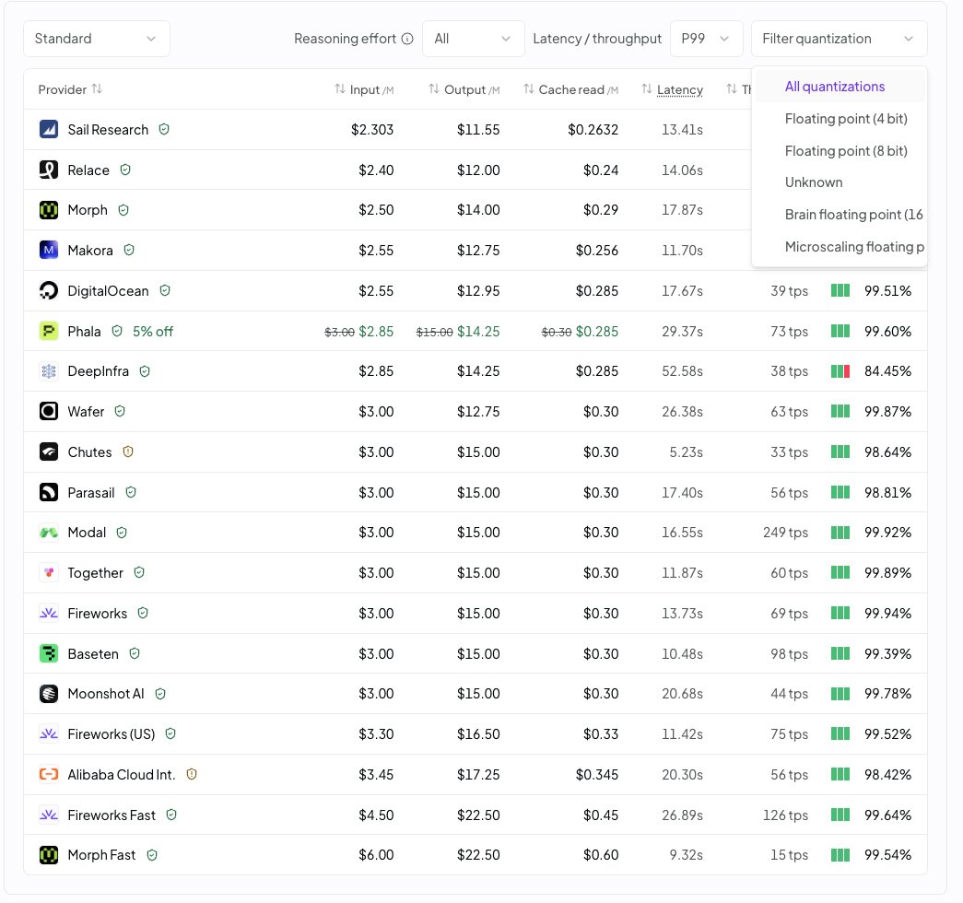Click the warning shield beside Alibaba Cloud Int.
This screenshot has height=903, width=963.
pos(192,775)
